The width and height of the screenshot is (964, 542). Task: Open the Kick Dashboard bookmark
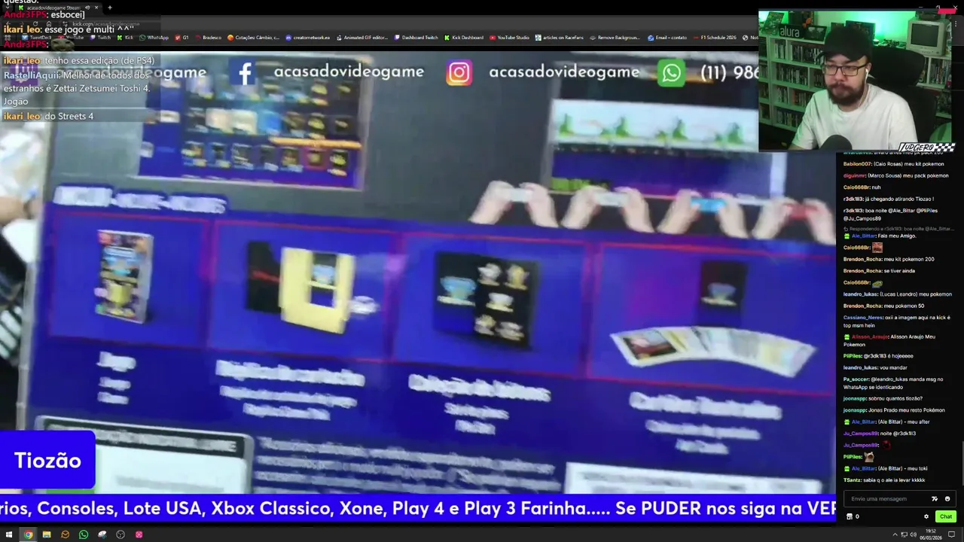point(463,38)
